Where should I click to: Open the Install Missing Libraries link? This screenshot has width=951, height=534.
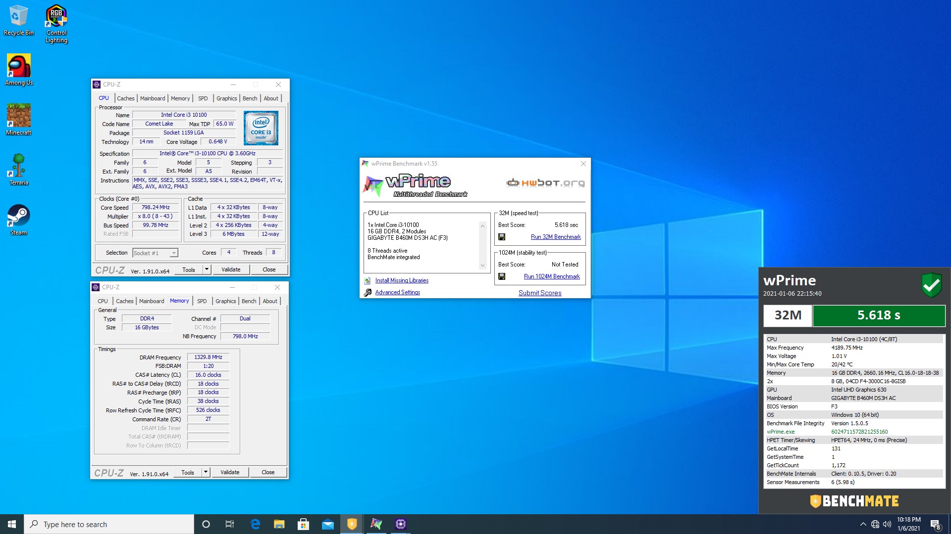point(402,280)
